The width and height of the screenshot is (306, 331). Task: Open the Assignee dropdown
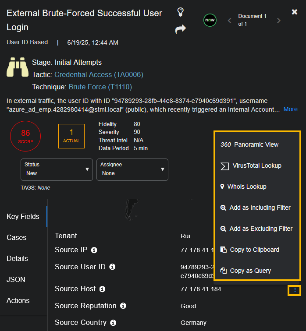(132, 169)
